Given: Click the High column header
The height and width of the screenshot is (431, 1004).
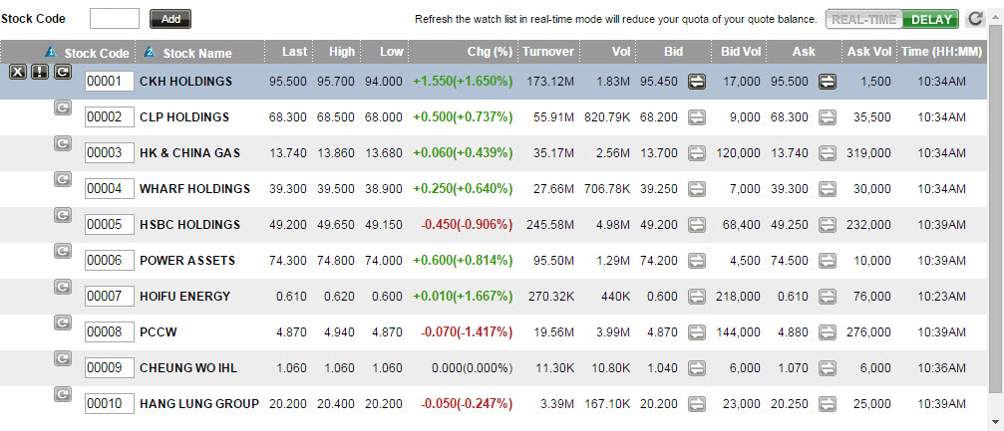Looking at the screenshot, I should 343,52.
